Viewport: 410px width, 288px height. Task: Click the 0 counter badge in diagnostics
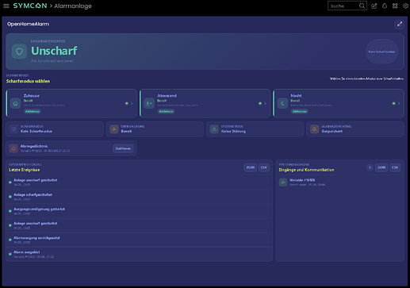(370, 167)
